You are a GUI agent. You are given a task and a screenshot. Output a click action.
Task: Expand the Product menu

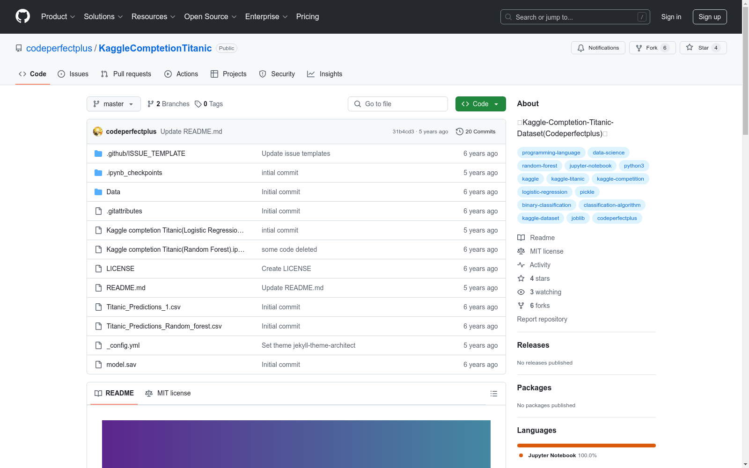[x=58, y=16]
